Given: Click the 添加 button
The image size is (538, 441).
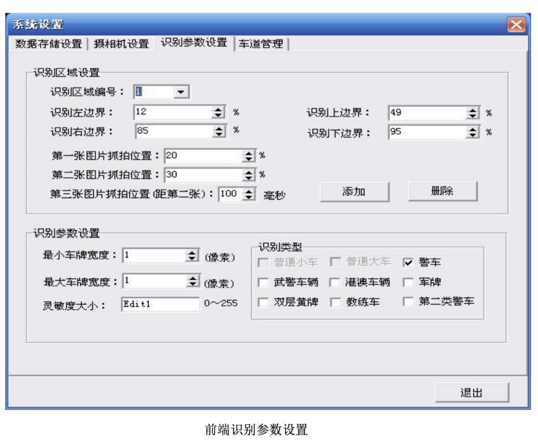Looking at the screenshot, I should tap(354, 192).
